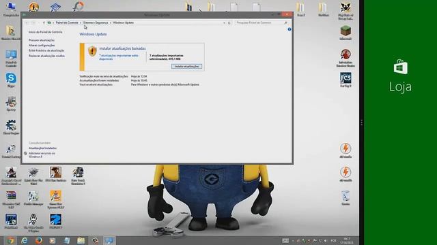The height and width of the screenshot is (245, 437).
Task: Expand the address bar history dropdown
Action: [x=224, y=22]
